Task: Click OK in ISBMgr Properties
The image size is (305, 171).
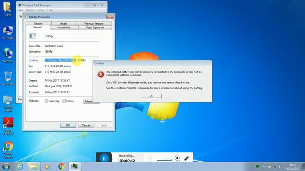Action: click(x=68, y=125)
